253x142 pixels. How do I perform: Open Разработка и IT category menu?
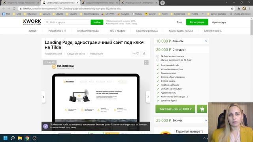(x=57, y=31)
